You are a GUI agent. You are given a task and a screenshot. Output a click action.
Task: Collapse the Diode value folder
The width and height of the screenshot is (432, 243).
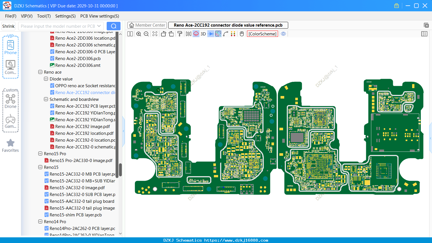pos(46,79)
